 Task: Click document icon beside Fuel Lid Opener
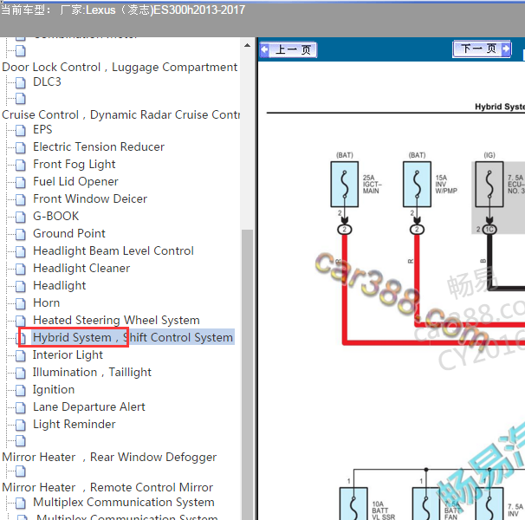pyautogui.click(x=21, y=182)
